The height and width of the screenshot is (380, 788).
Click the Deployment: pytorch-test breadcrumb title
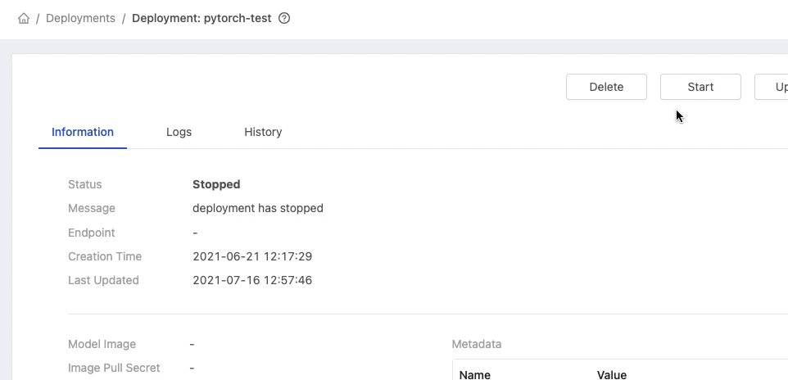[x=202, y=19]
